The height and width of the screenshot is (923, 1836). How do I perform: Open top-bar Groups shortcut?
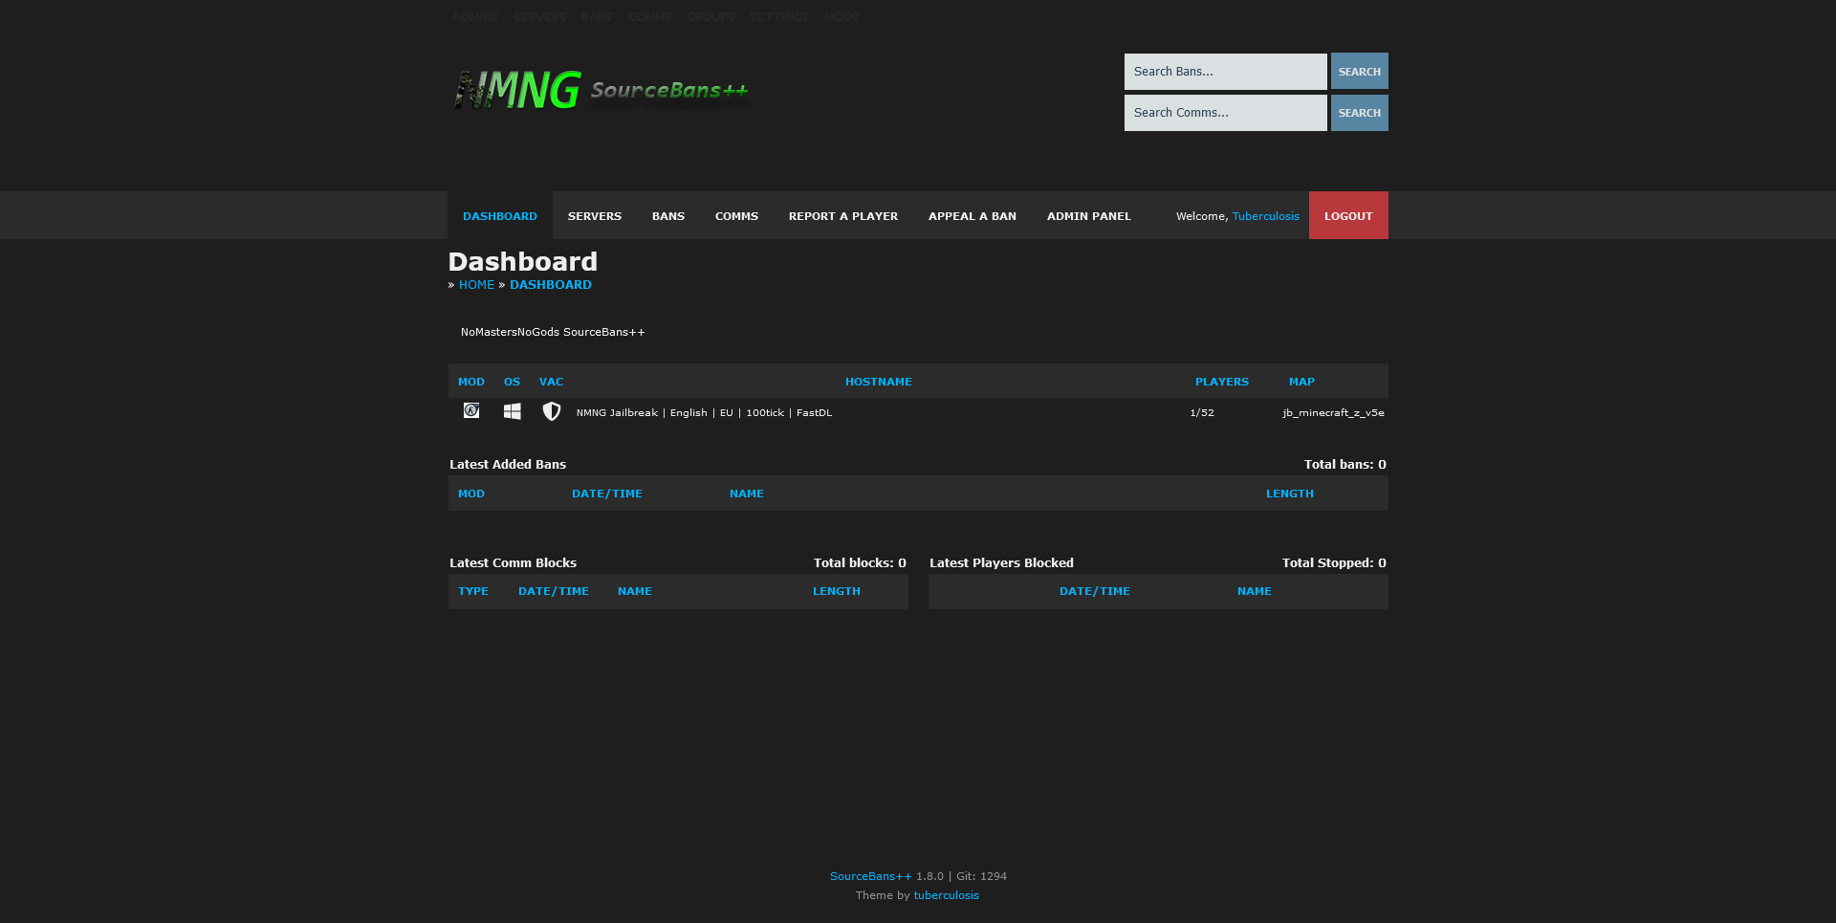click(710, 16)
